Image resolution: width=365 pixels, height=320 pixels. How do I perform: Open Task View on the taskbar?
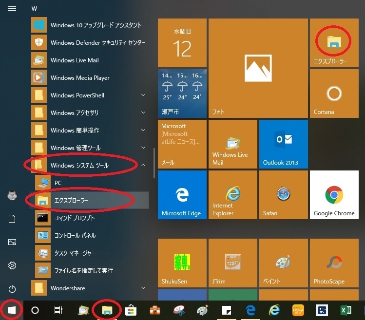(58, 310)
